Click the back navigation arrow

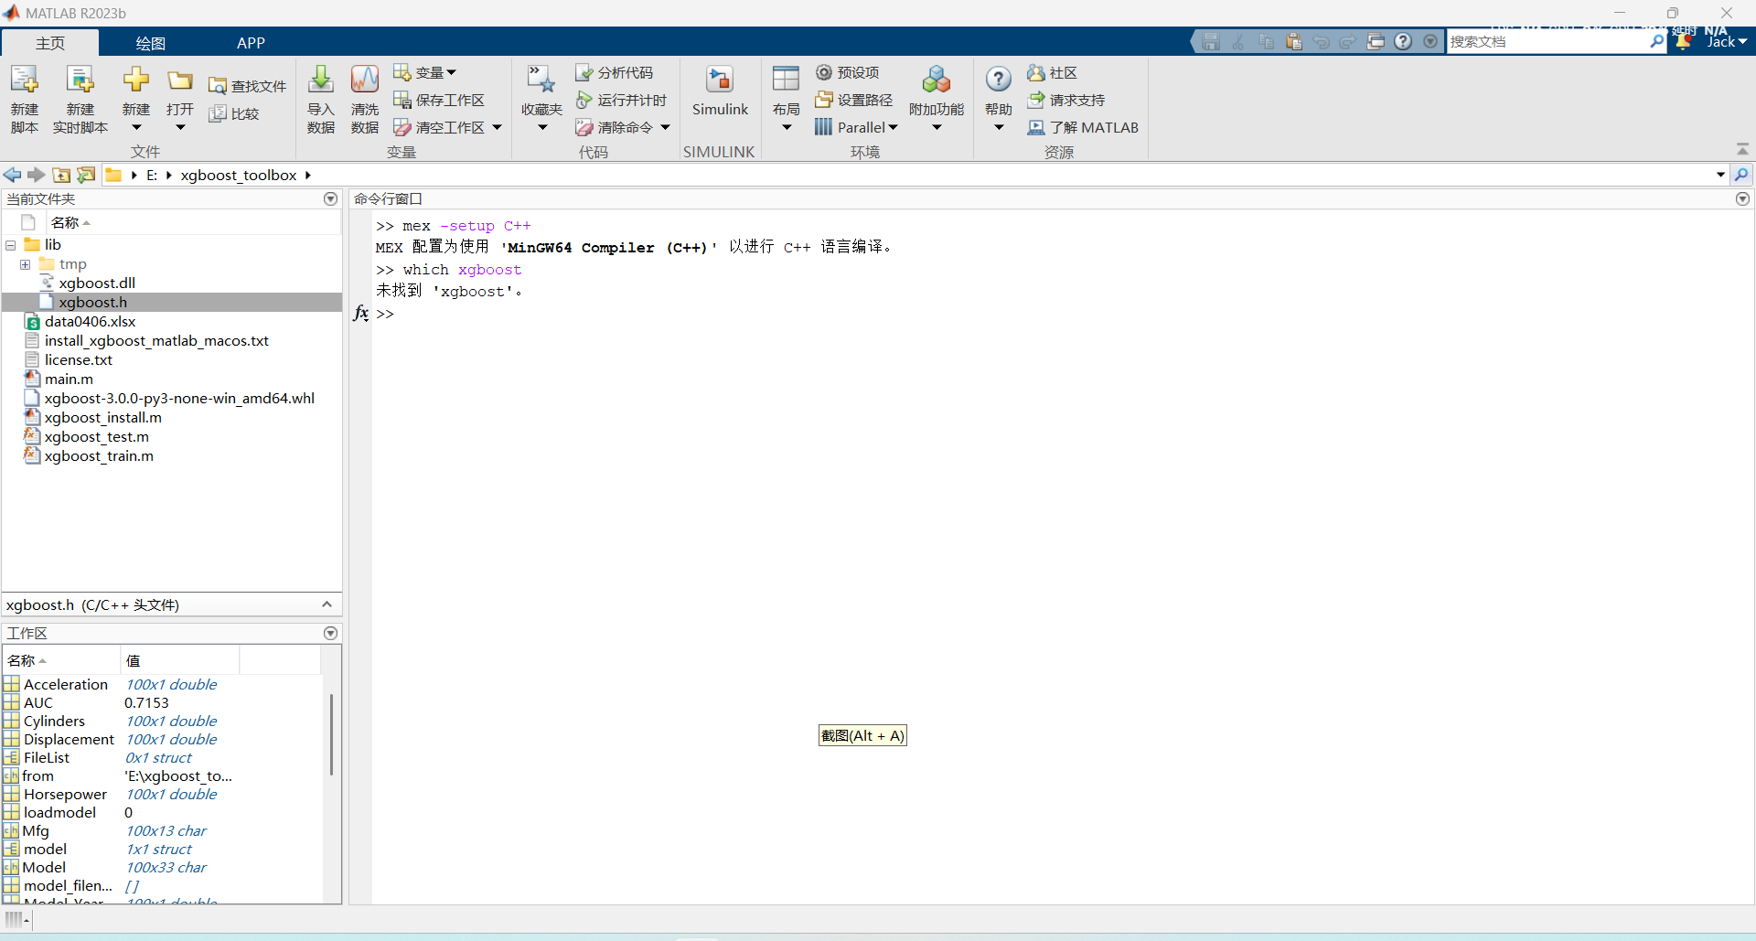coord(12,175)
